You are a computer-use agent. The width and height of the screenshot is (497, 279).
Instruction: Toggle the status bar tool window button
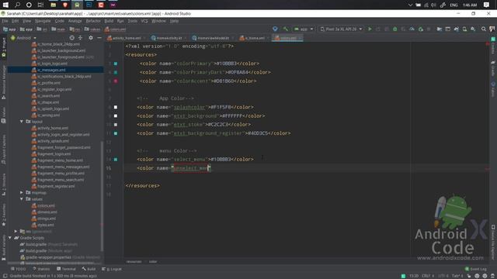5,276
